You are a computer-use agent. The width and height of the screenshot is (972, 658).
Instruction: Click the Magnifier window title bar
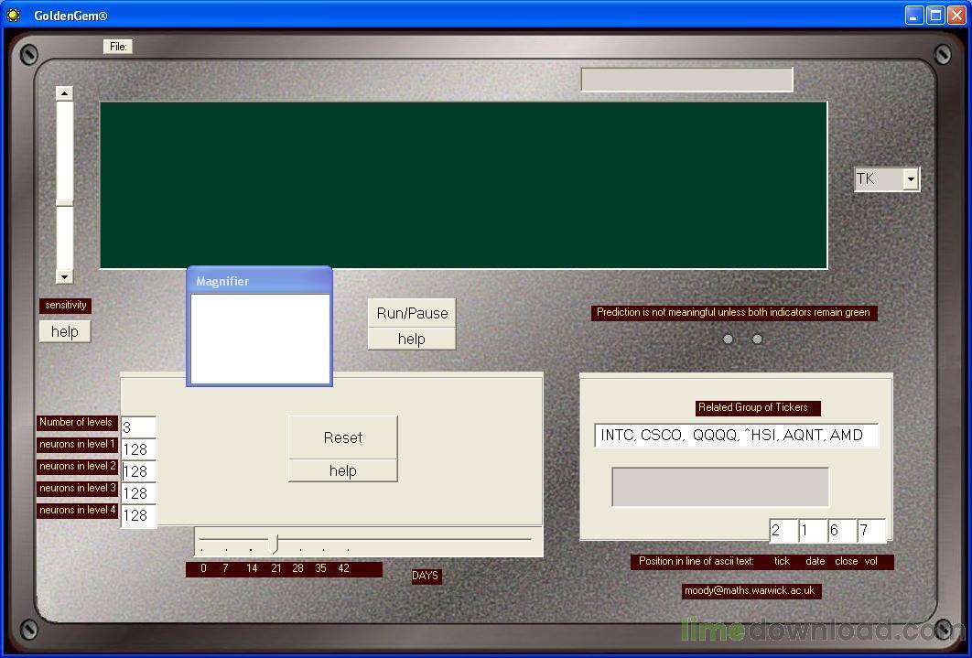click(x=259, y=281)
